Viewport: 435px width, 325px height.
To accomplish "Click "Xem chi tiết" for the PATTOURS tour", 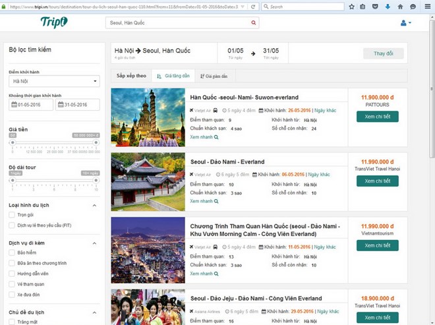I will [377, 116].
